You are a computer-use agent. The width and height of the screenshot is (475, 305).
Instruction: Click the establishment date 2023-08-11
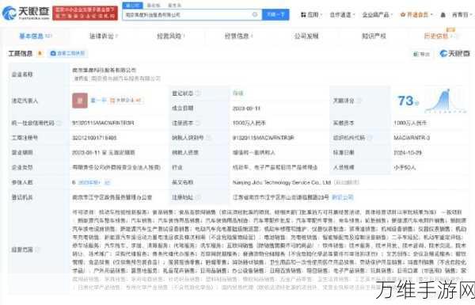[246, 109]
